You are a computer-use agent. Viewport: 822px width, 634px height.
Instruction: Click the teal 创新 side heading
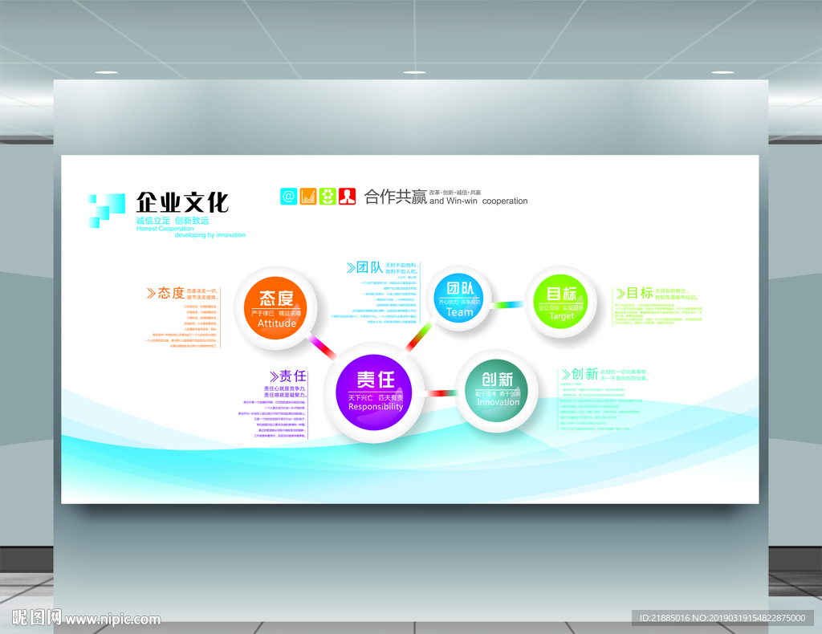[584, 374]
